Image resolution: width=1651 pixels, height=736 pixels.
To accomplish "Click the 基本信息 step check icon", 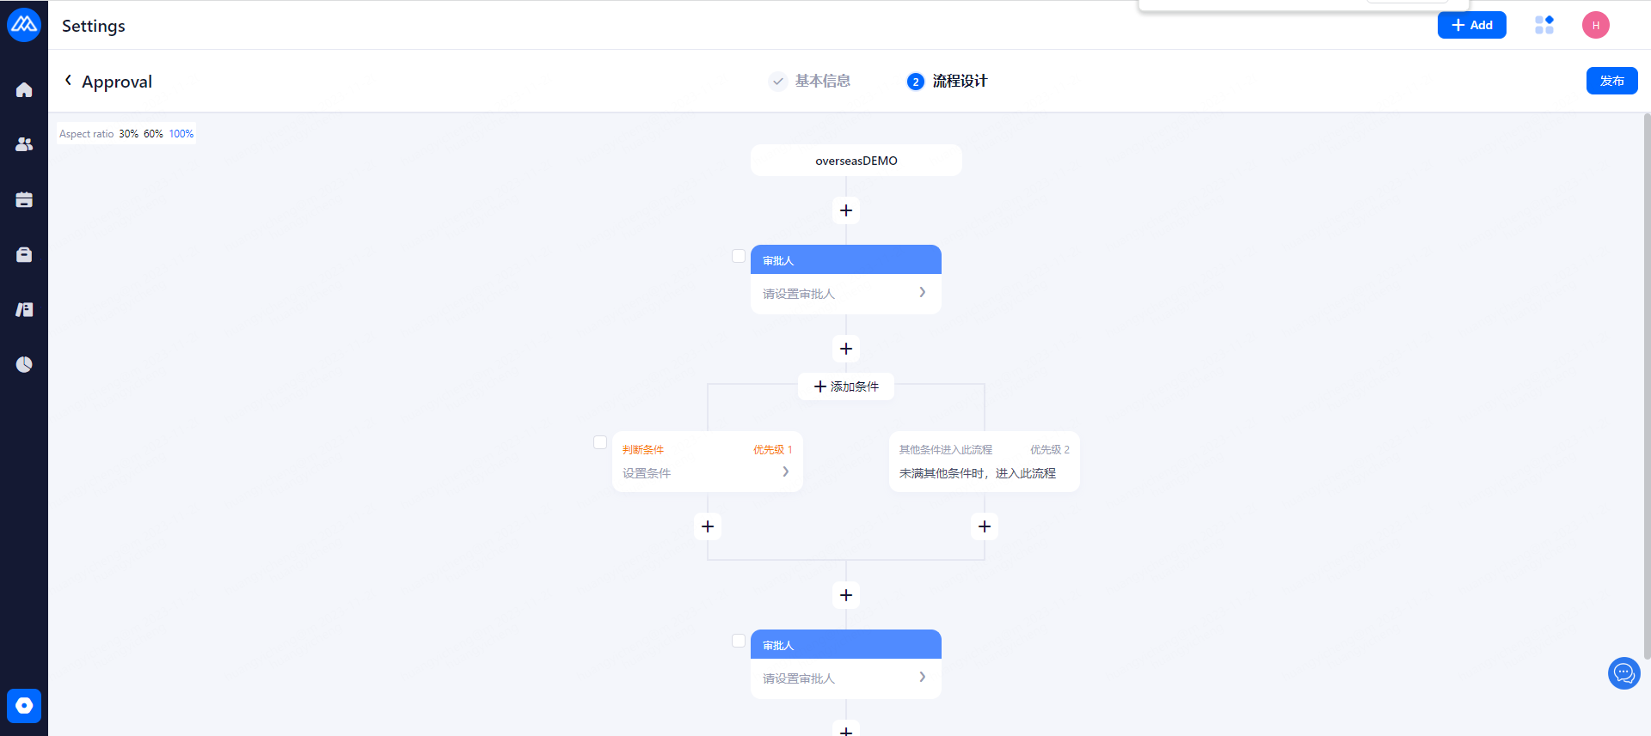I will pyautogui.click(x=778, y=81).
